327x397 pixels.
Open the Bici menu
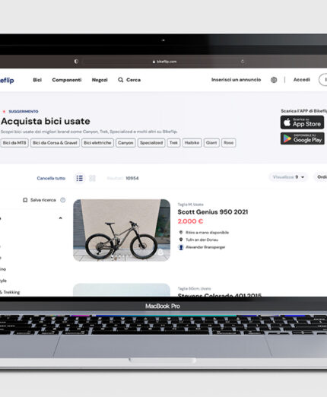pos(37,80)
